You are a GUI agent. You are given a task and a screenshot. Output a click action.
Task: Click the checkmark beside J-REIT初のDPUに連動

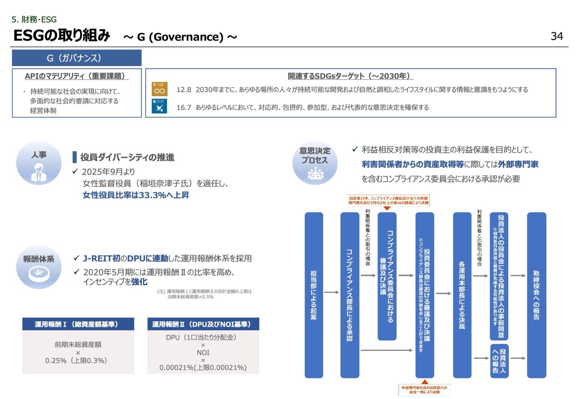(77, 258)
